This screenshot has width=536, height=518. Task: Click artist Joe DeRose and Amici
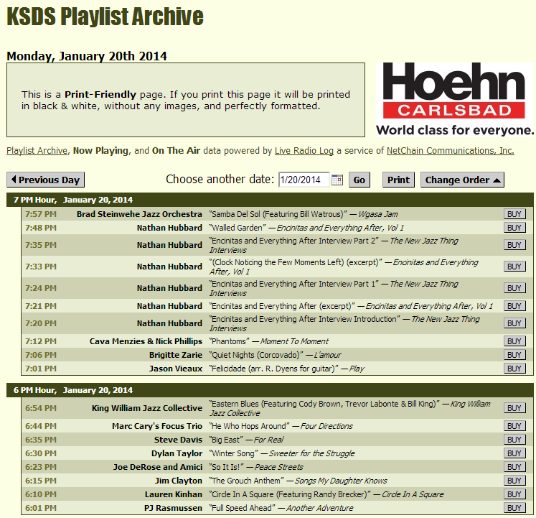(158, 467)
